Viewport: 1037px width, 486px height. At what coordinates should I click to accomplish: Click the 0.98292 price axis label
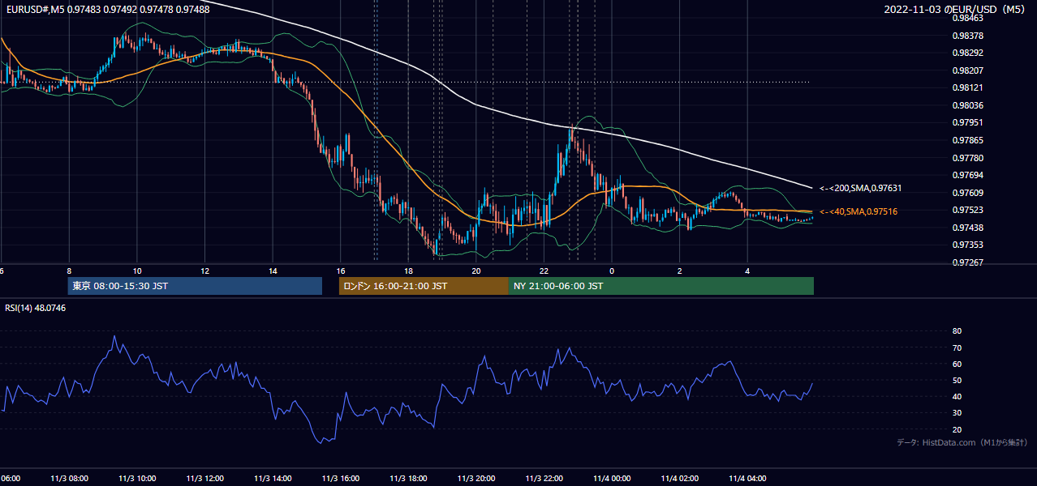967,53
